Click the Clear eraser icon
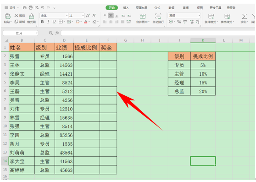Image resolution: width=256 pixels, height=182 pixels. tap(95, 22)
